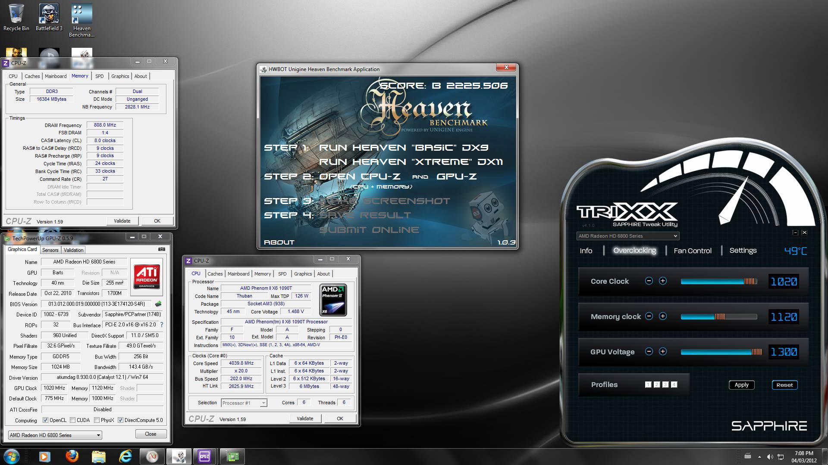Switch to the SPD tab in memory CPU-Z

(x=100, y=76)
